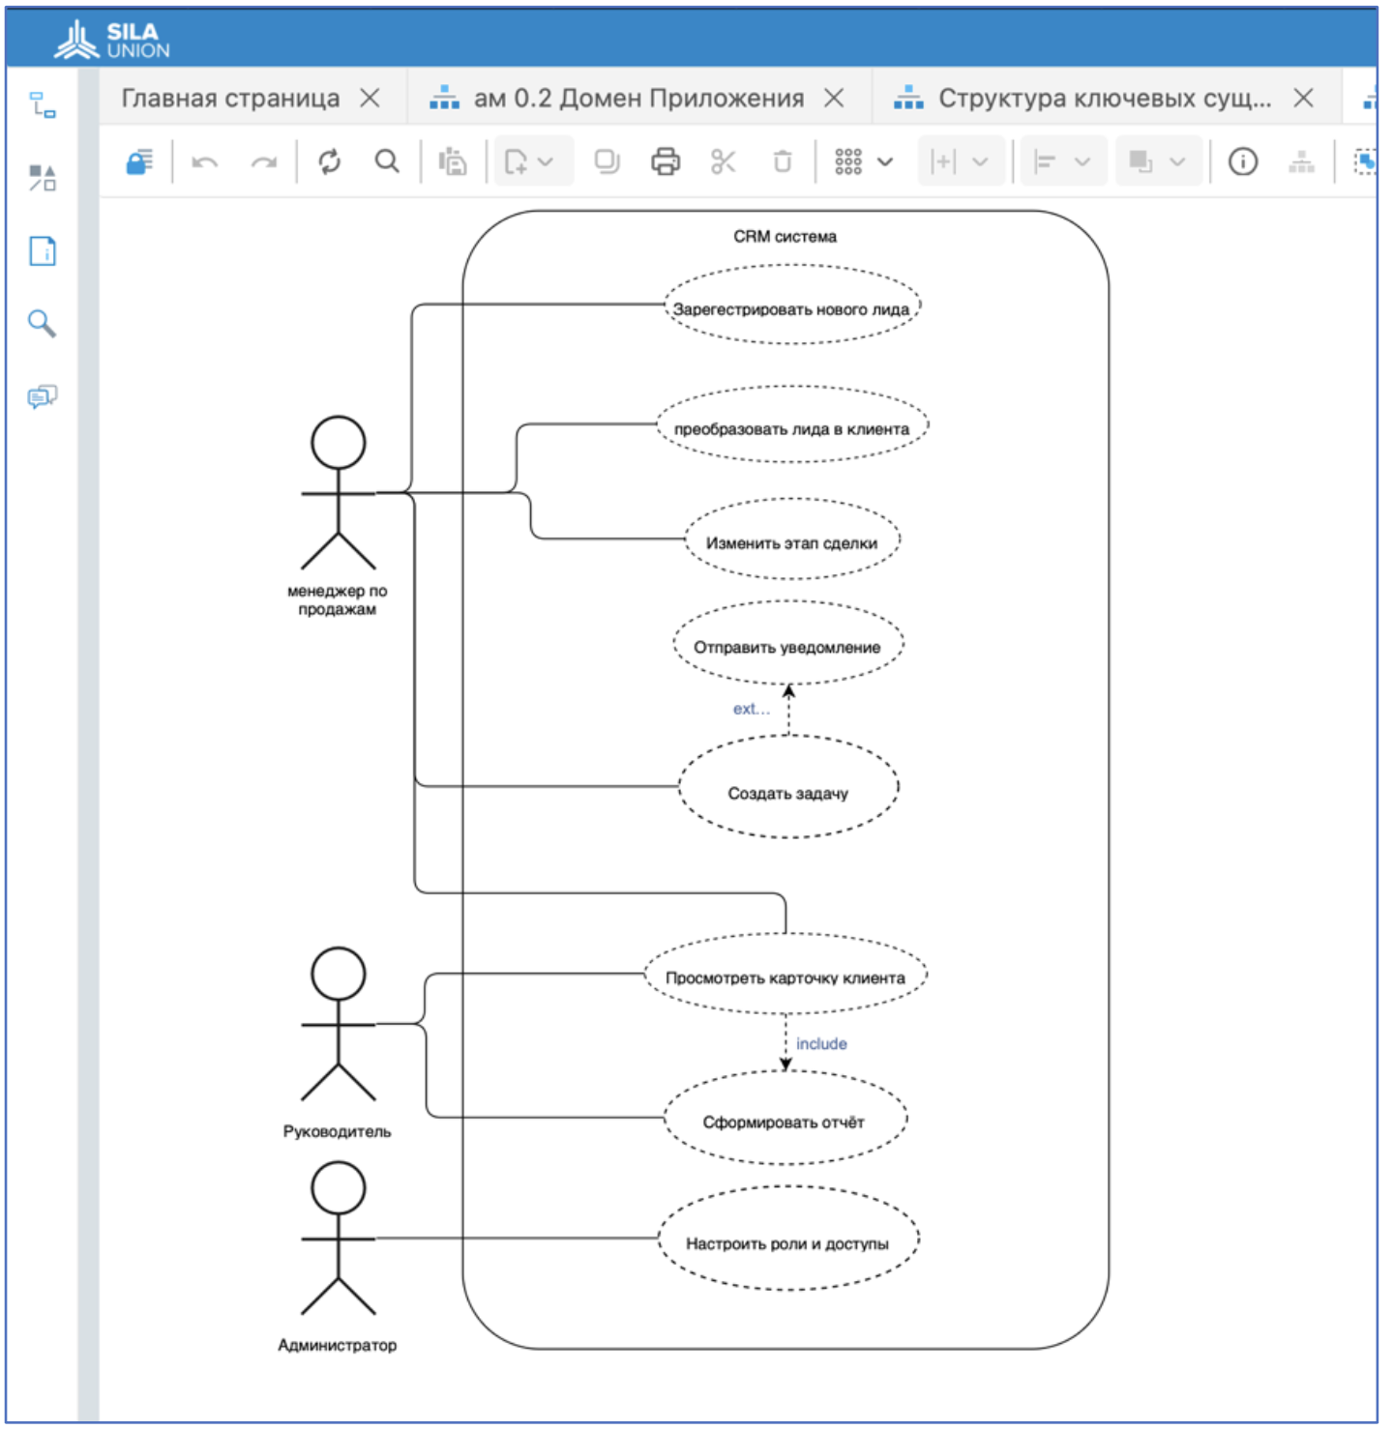This screenshot has height=1429, width=1393.
Task: Click the toolbar magnifier search icon
Action: click(x=387, y=161)
